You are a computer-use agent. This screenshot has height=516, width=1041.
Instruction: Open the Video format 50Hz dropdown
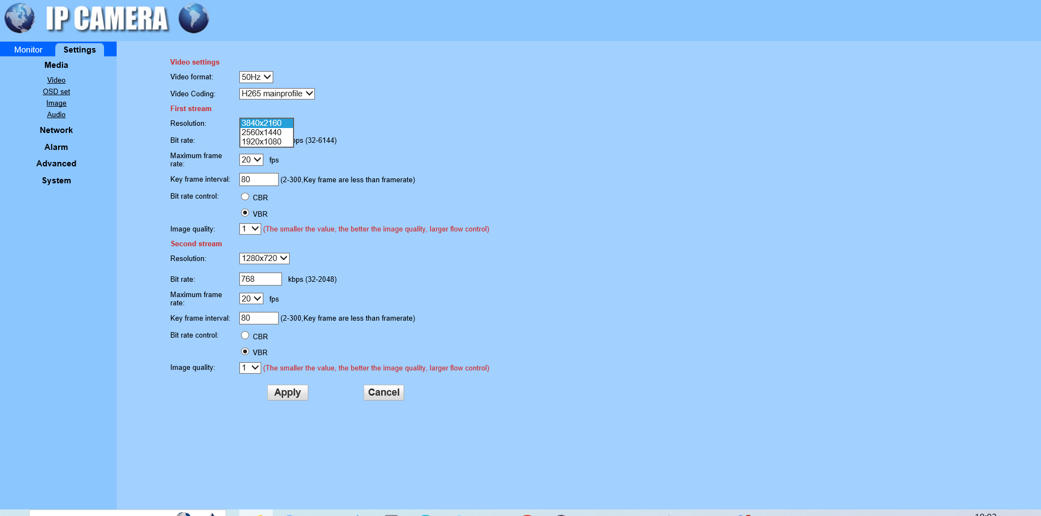pyautogui.click(x=256, y=77)
